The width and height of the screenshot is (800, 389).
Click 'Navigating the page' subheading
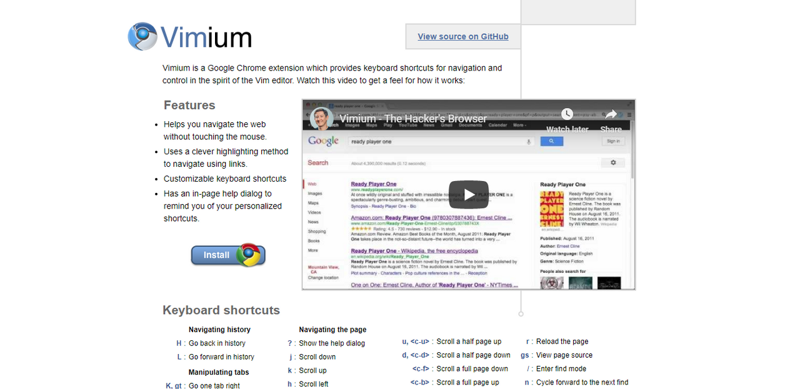point(332,330)
